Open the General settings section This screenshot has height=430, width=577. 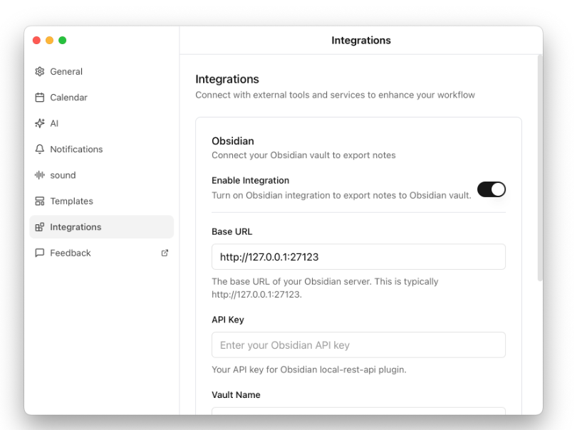pos(102,71)
